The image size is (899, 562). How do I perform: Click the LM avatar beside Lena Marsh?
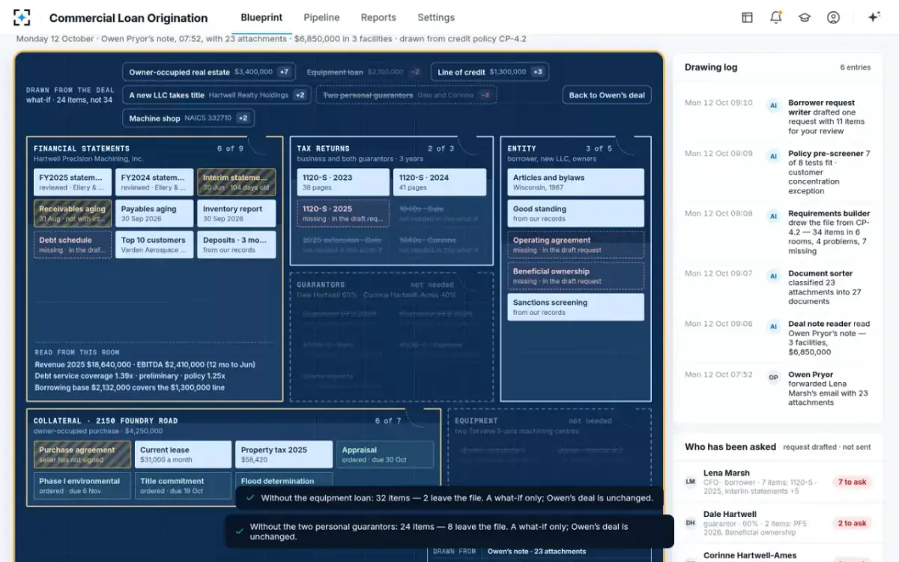coord(691,481)
